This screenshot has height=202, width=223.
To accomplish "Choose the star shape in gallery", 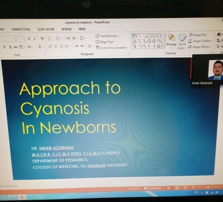I will point(158,46).
